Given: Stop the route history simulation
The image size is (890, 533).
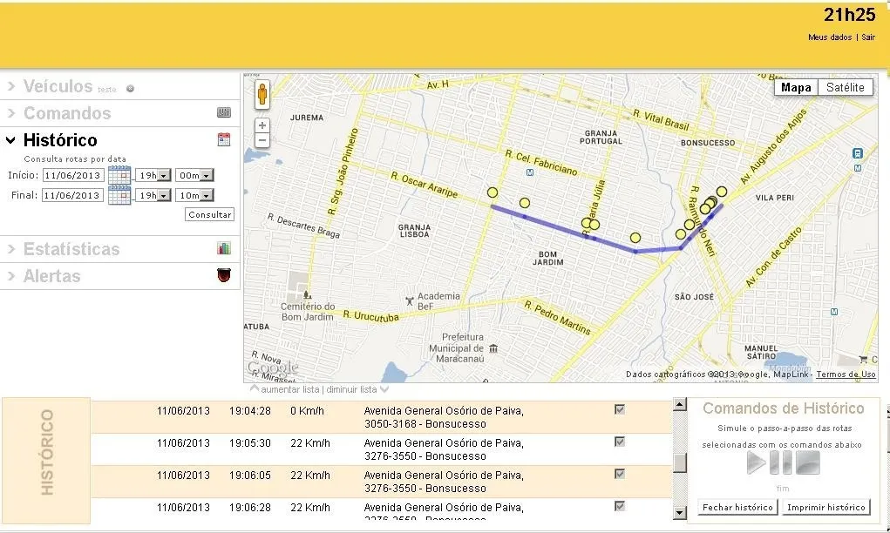Looking at the screenshot, I should pos(808,462).
